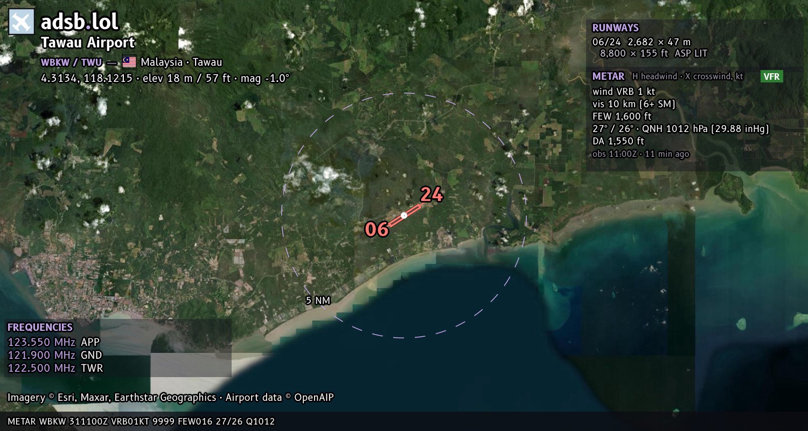Select the FEW 1,600 ft cloud line
The image size is (808, 431).
point(622,116)
